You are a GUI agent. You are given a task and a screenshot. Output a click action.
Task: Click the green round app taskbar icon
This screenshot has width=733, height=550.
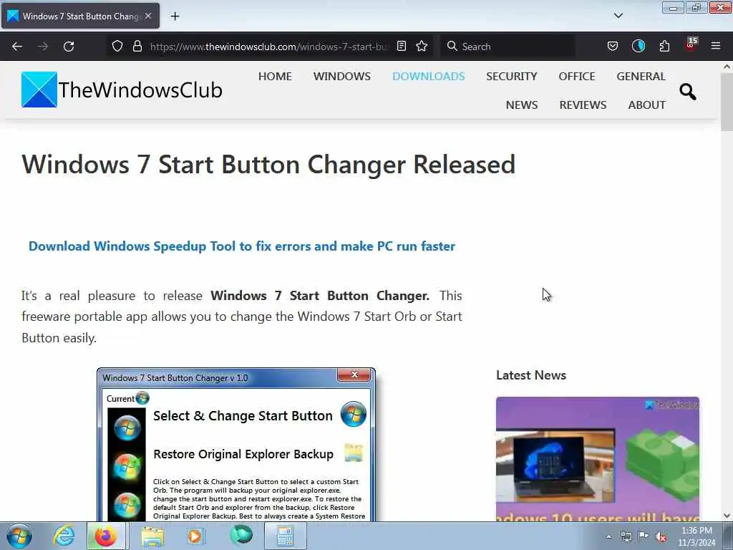(x=241, y=536)
